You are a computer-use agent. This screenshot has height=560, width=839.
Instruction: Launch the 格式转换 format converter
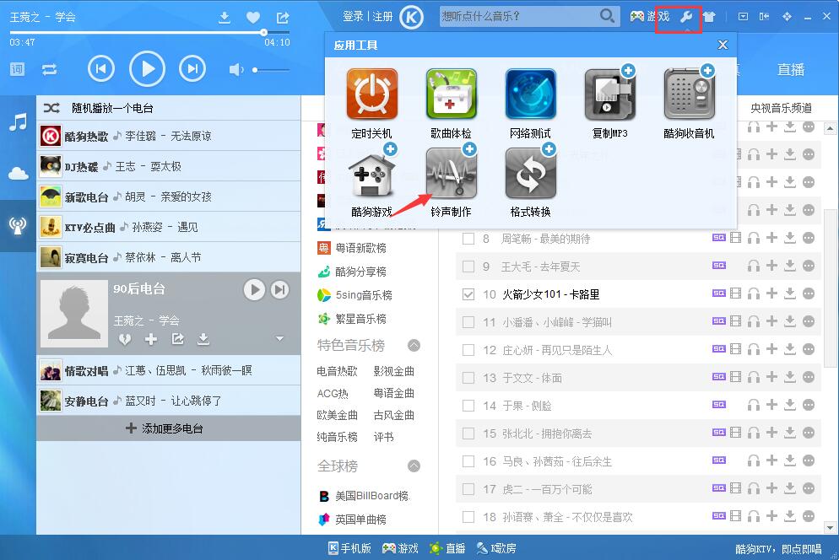tap(529, 177)
